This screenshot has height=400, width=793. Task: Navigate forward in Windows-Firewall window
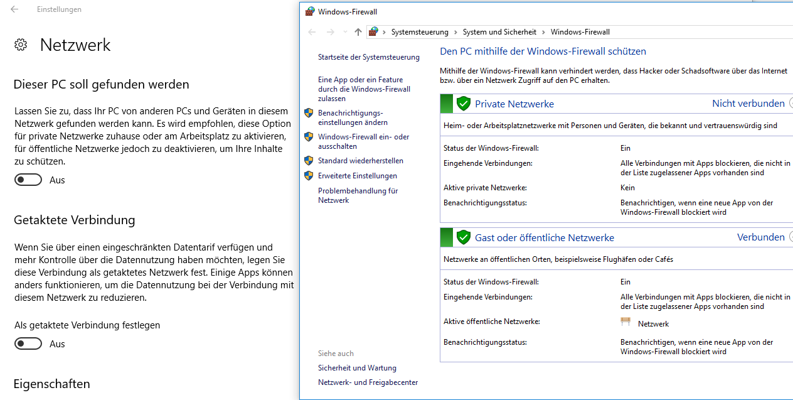pos(331,32)
